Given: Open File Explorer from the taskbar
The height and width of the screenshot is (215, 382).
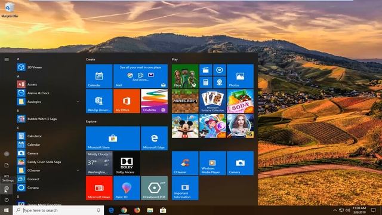Looking at the screenshot, I should click(x=150, y=210).
